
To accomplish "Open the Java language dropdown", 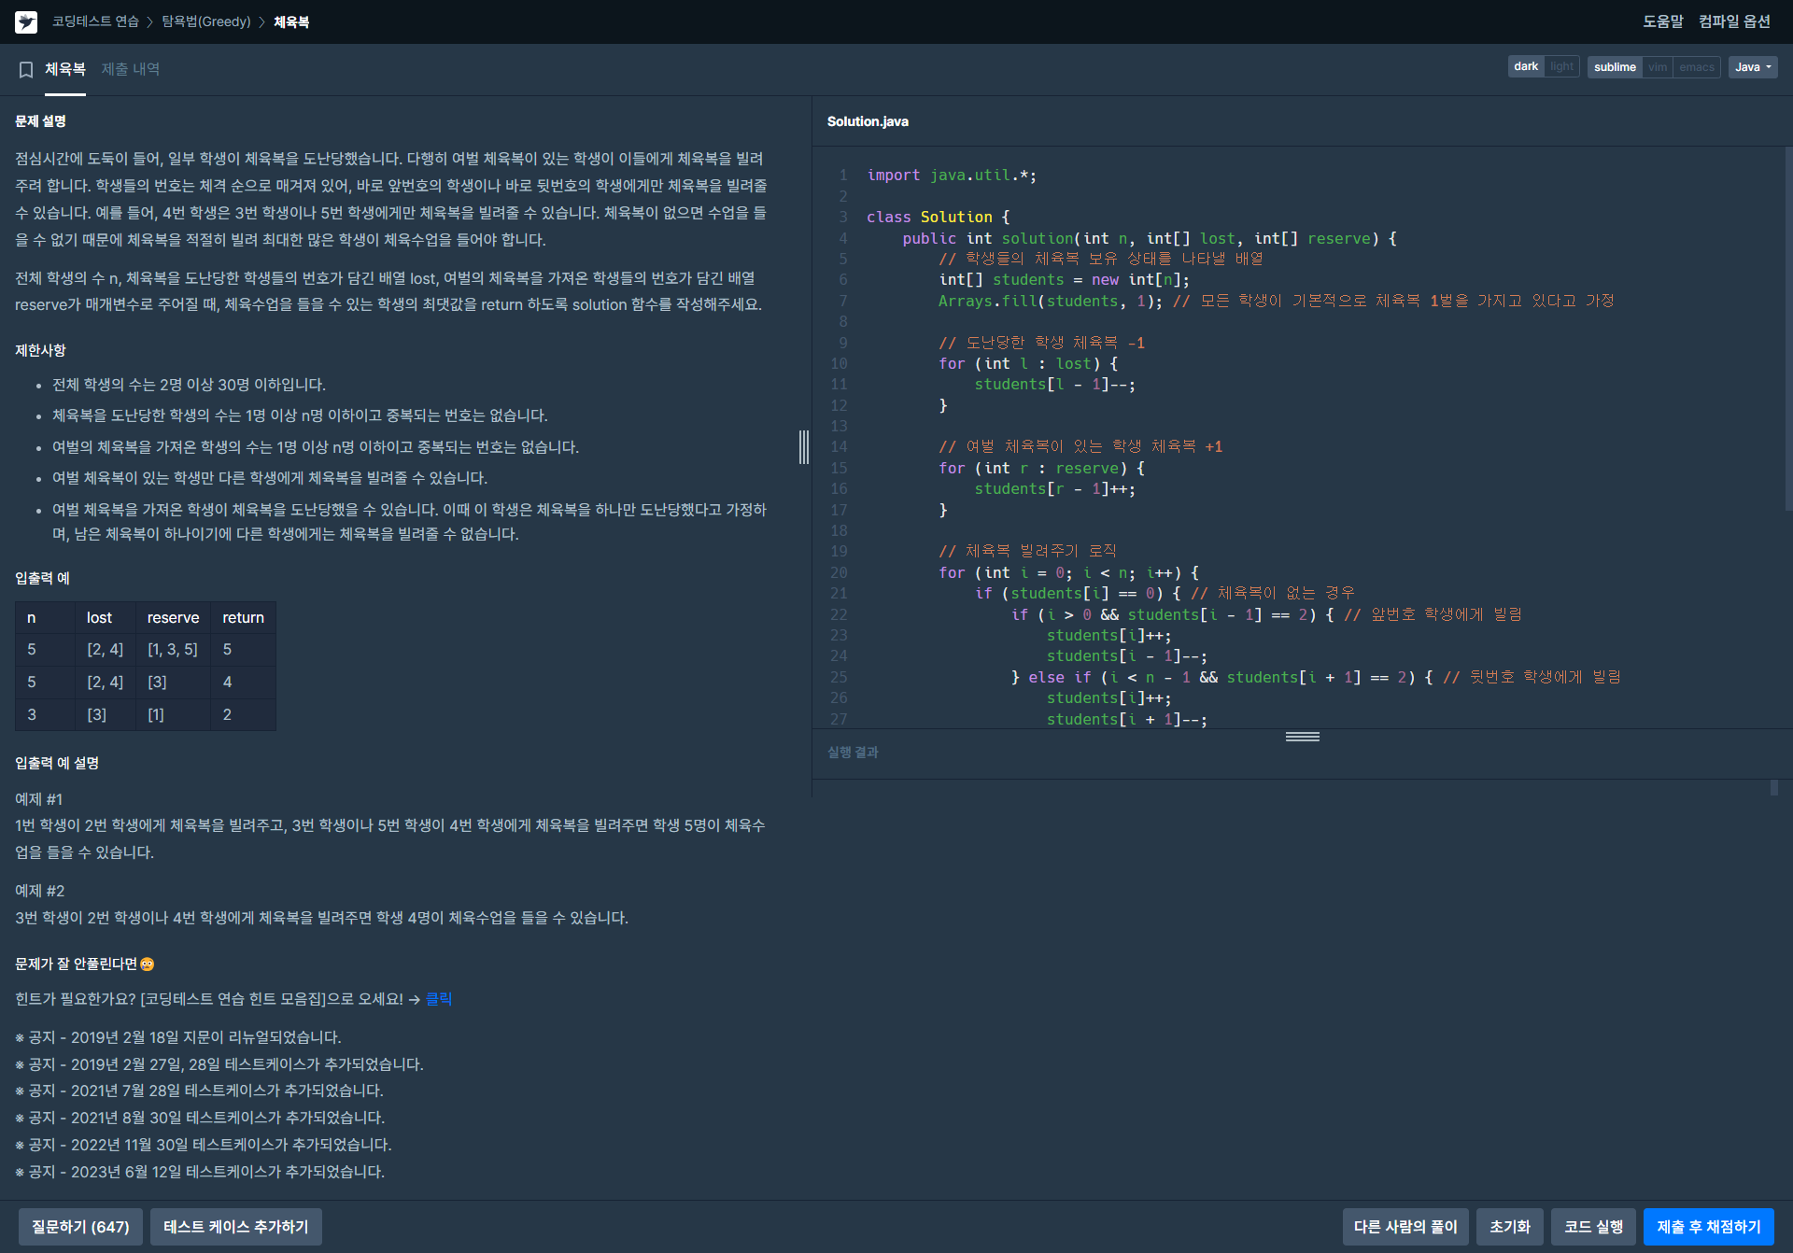I will [1753, 67].
